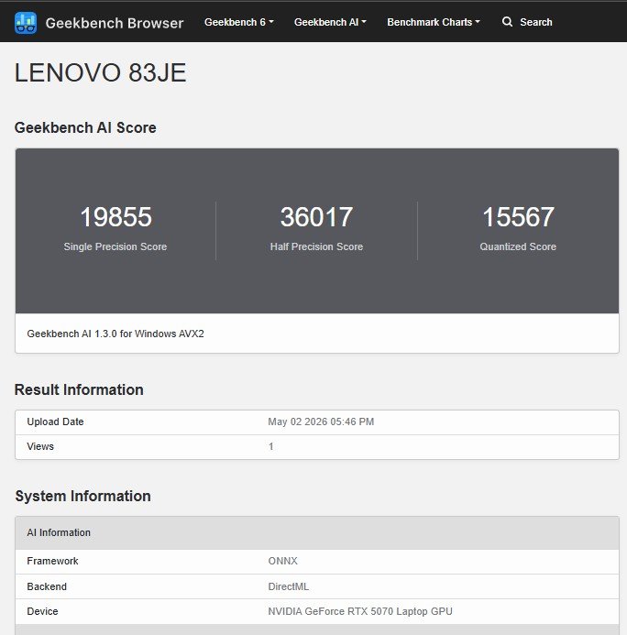
Task: Click the AI Information table header
Action: point(317,532)
